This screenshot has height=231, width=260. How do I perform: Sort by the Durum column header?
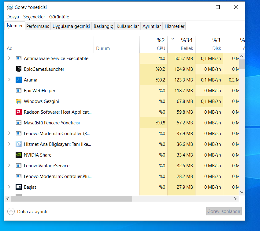tap(117, 44)
